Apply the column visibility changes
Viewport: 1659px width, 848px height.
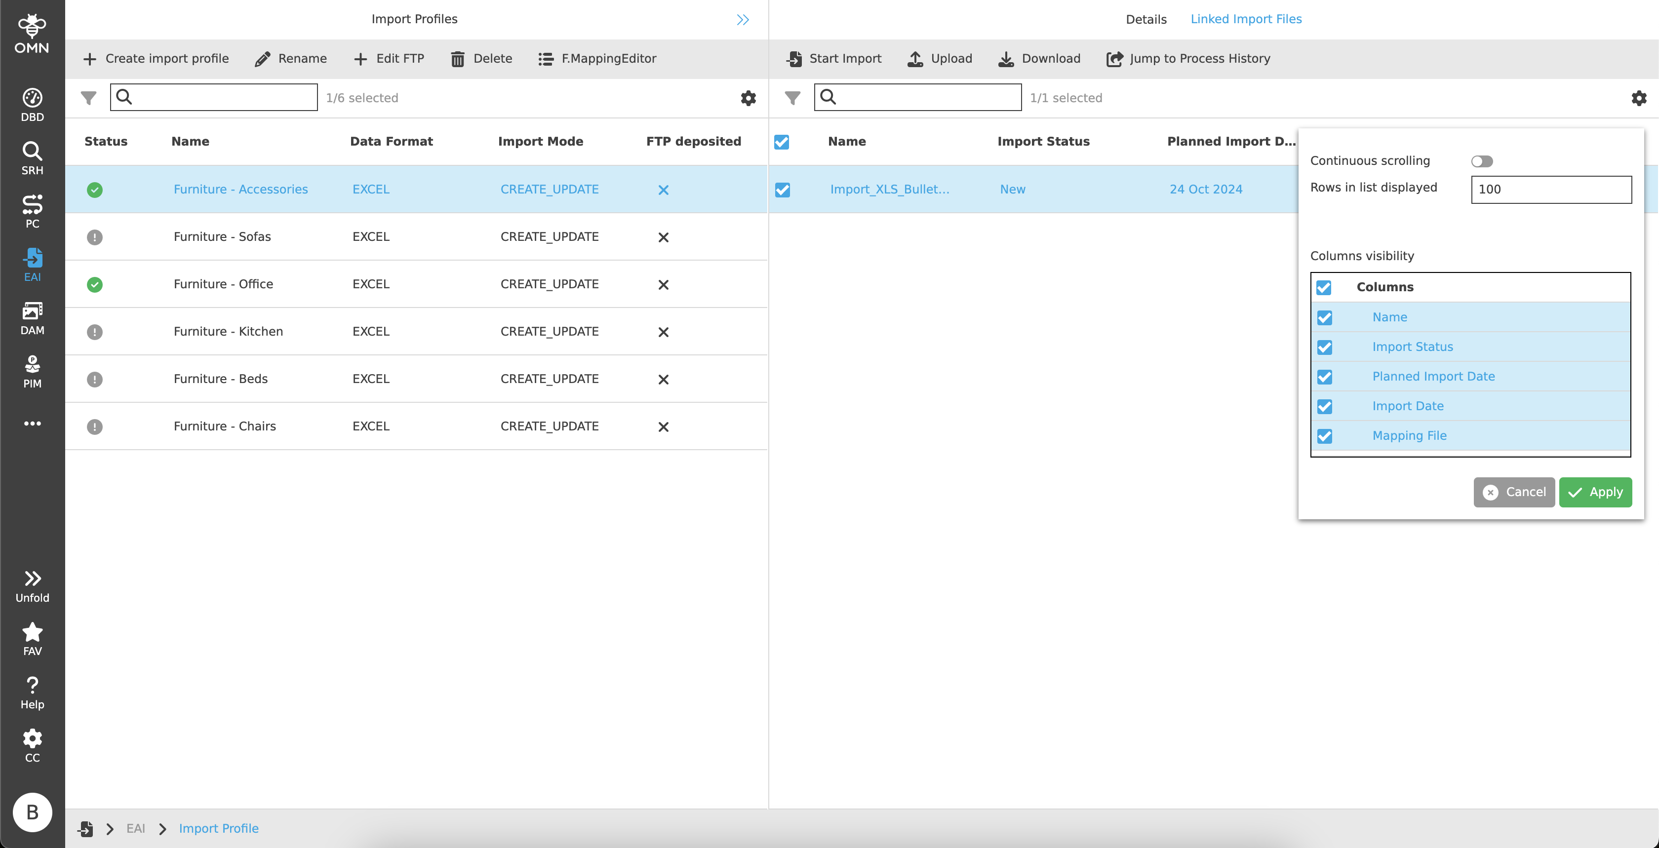click(x=1595, y=492)
